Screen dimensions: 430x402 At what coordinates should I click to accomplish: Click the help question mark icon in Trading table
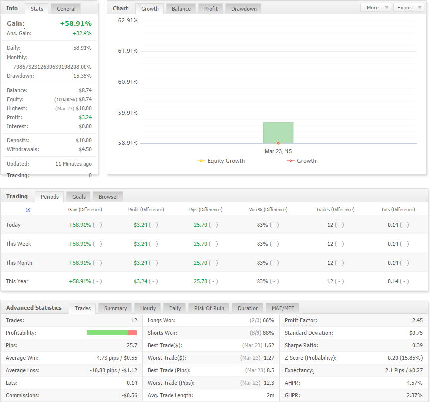(28, 210)
